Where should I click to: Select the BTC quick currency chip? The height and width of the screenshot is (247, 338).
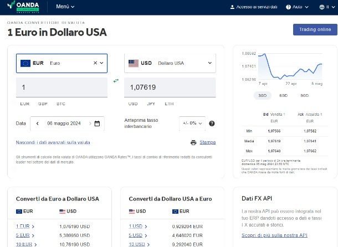tap(61, 104)
